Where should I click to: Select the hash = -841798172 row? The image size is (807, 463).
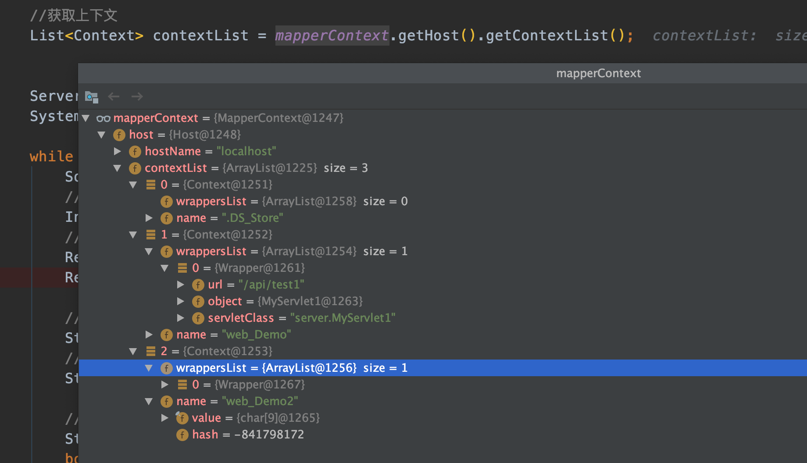tap(443, 435)
